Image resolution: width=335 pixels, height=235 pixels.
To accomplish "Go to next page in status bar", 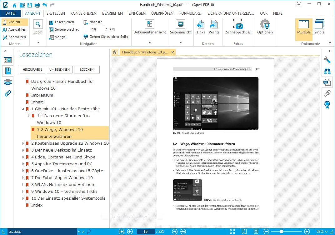I will [175, 231].
